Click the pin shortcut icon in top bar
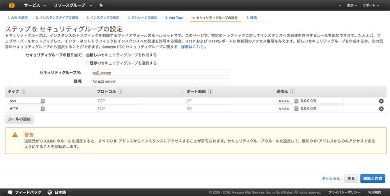The width and height of the screenshot is (390, 196). [x=101, y=5]
